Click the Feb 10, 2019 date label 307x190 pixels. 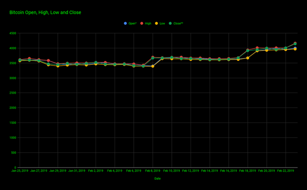[x=172, y=171]
